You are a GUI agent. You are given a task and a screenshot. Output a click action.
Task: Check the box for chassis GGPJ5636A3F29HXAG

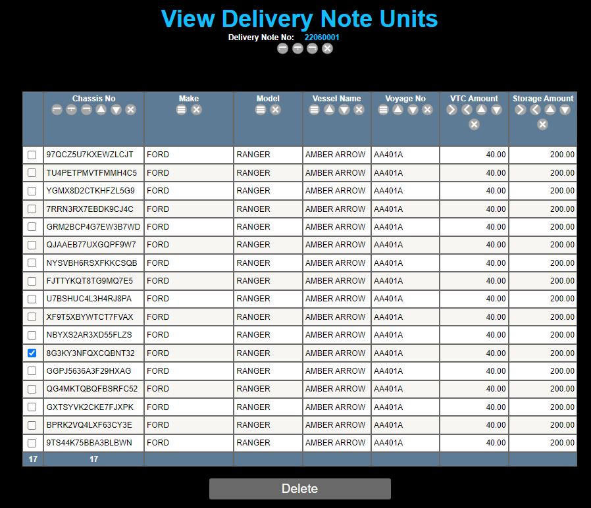click(32, 371)
